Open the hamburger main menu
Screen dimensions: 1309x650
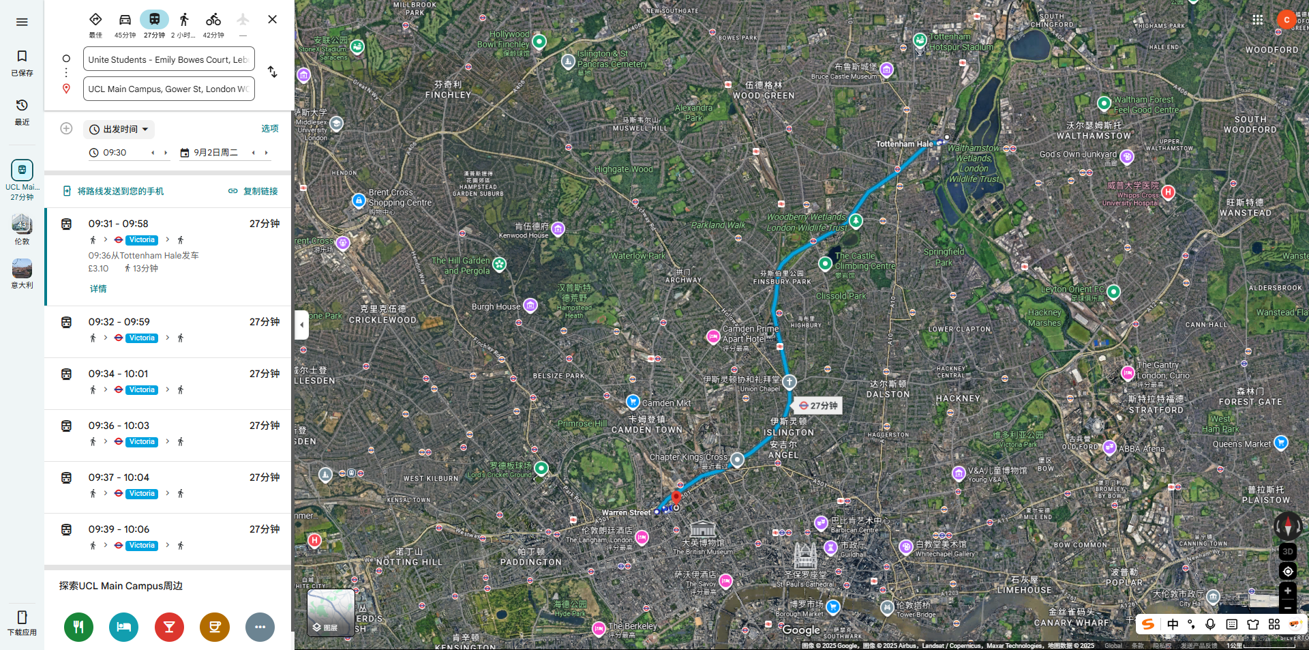click(x=22, y=22)
